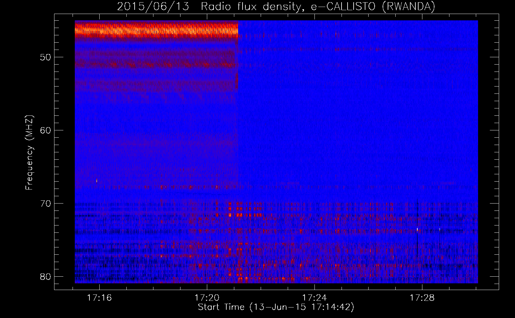Click the 2015/06/13 date in the title
This screenshot has width=515, height=318.
click(153, 6)
